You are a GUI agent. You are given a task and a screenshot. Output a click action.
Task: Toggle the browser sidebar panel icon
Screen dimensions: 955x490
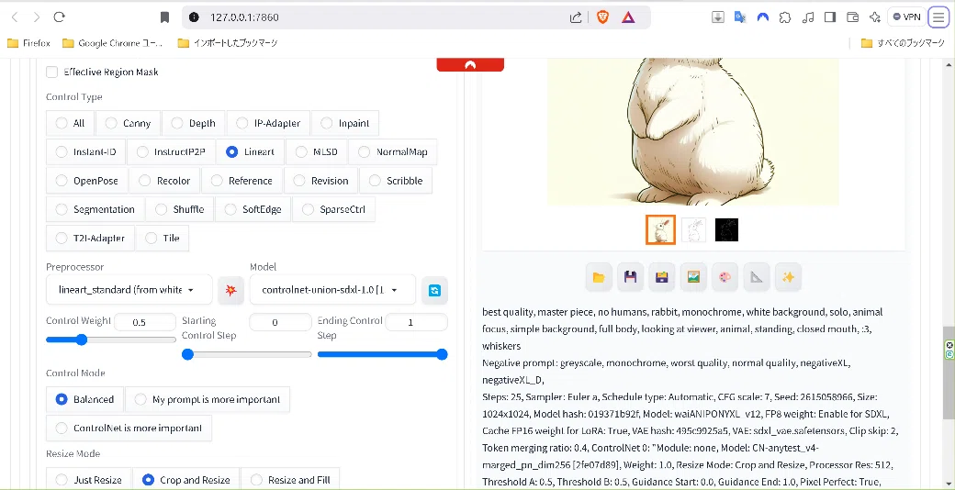tap(829, 17)
